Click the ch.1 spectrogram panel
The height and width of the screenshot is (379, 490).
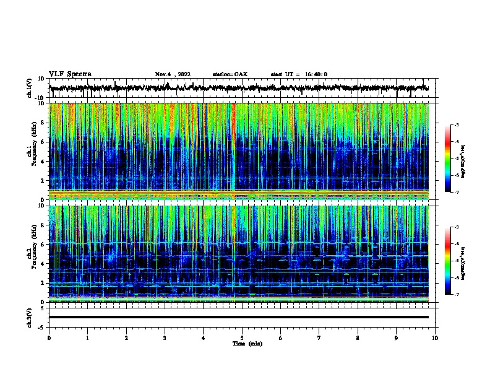point(239,151)
